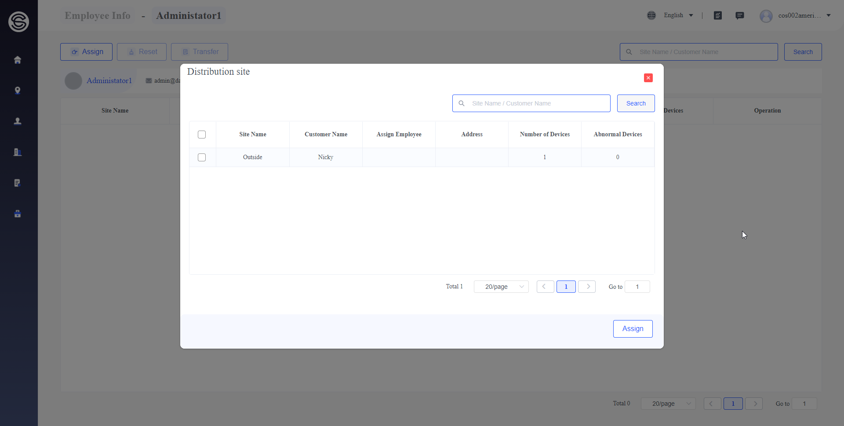Image resolution: width=844 pixels, height=426 pixels.
Task: Open the user profile sidebar icon
Action: 18,121
